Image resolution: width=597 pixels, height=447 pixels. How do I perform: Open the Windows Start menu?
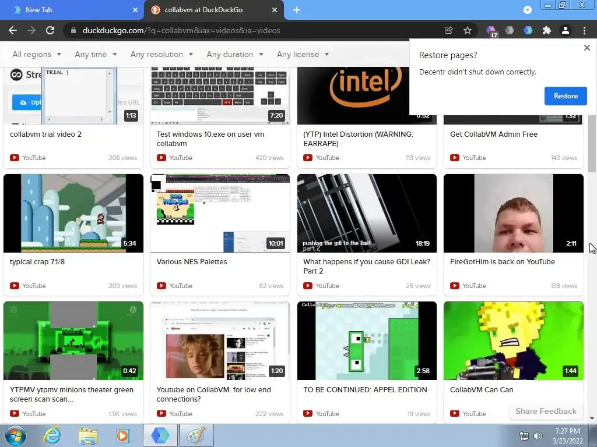click(16, 435)
